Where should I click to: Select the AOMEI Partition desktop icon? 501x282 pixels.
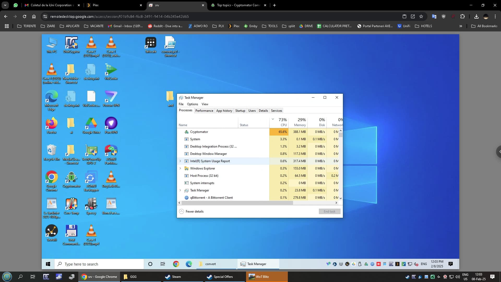tap(111, 154)
